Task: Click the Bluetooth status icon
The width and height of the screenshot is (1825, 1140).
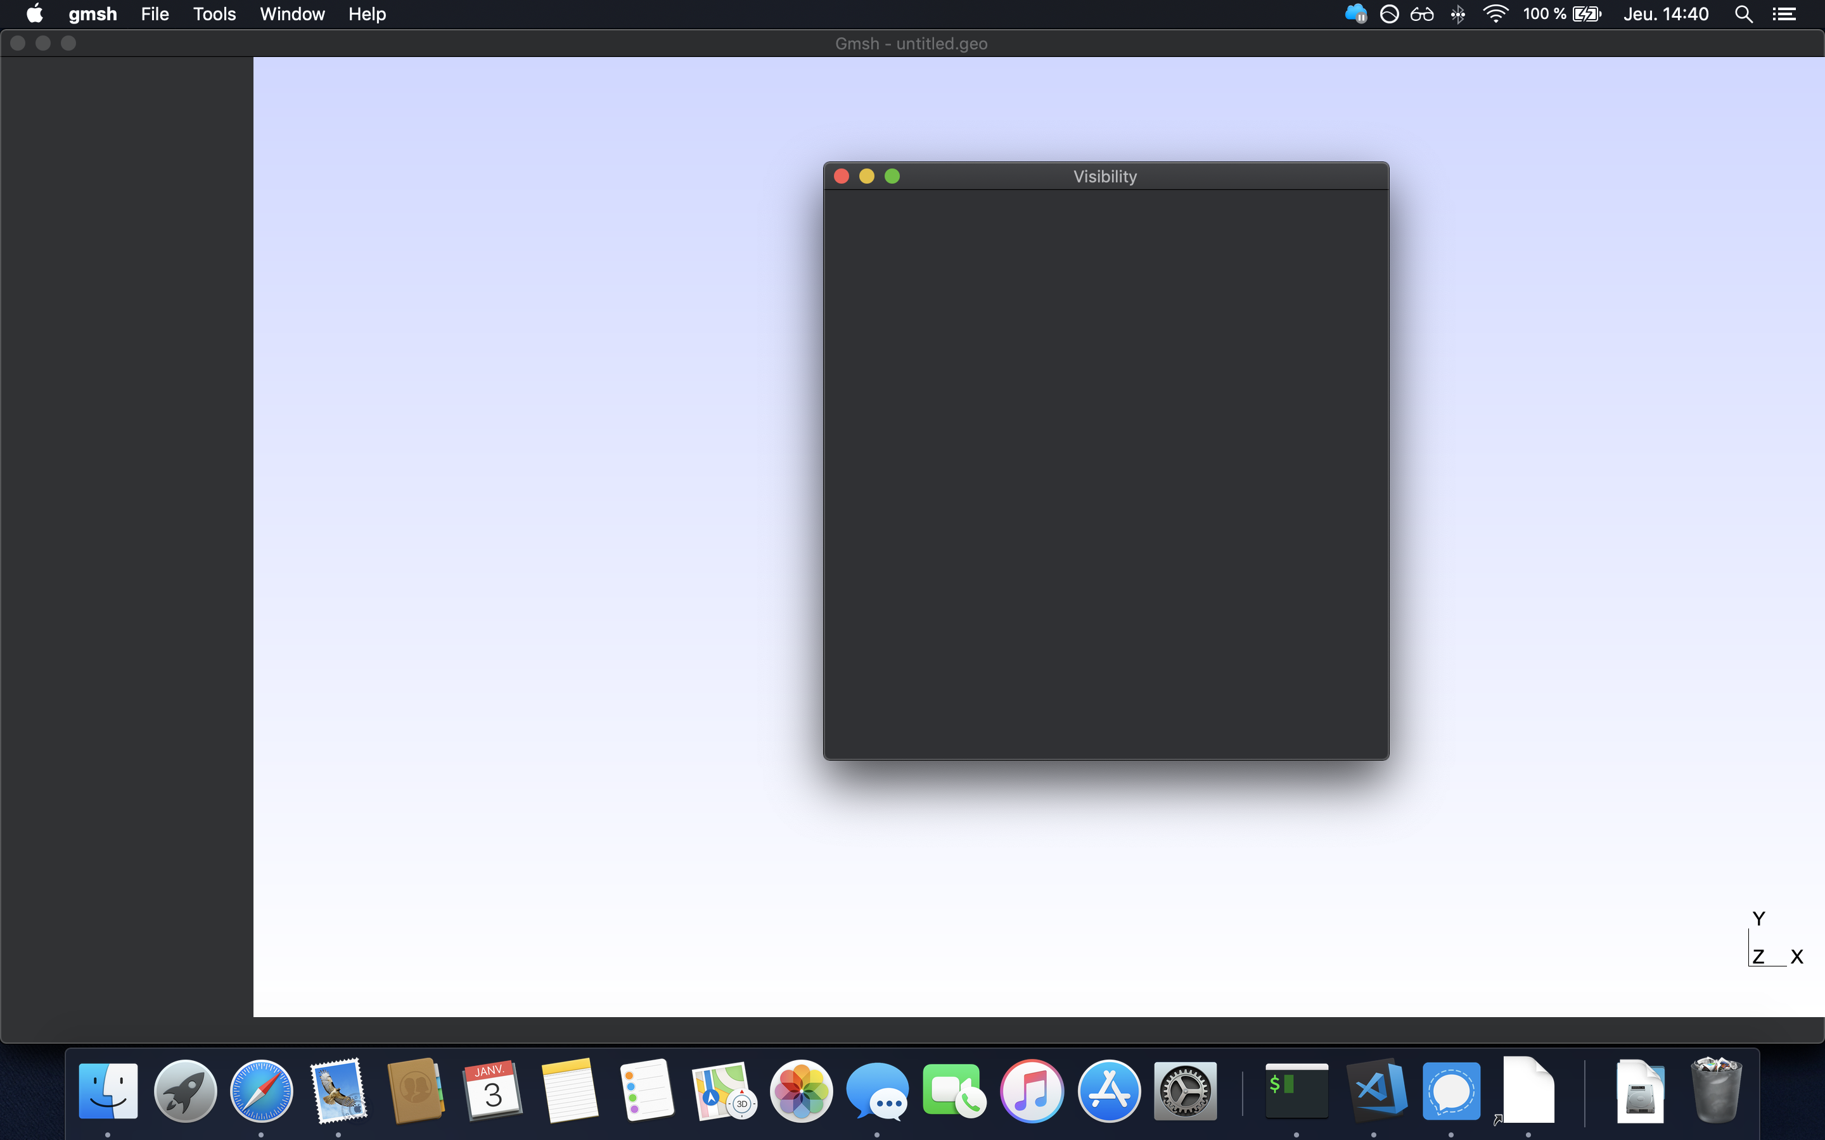Action: (x=1457, y=15)
